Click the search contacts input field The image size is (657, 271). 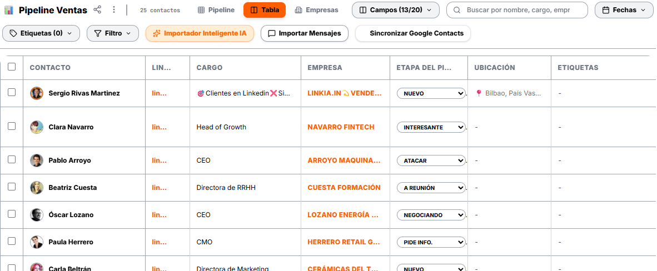(517, 10)
